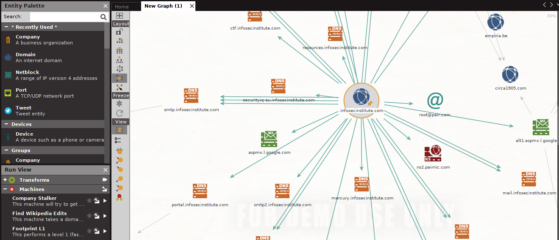Run the Company Stalker machine play arrow

(105, 201)
